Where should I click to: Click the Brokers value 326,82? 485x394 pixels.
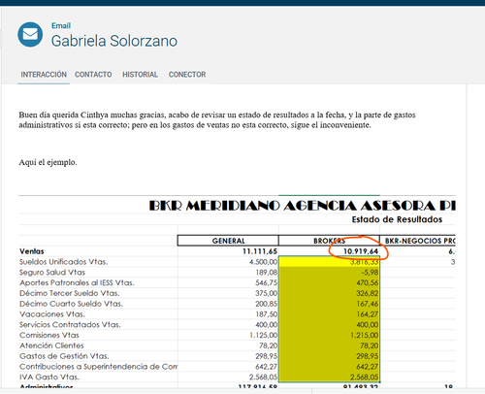[x=368, y=293]
